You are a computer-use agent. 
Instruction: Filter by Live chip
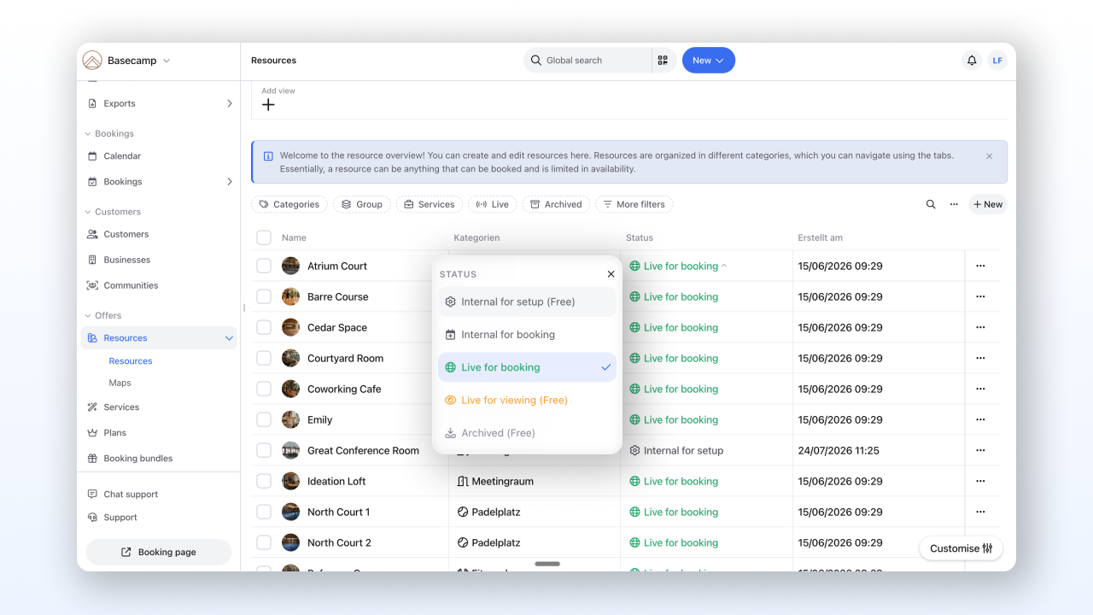tap(493, 205)
